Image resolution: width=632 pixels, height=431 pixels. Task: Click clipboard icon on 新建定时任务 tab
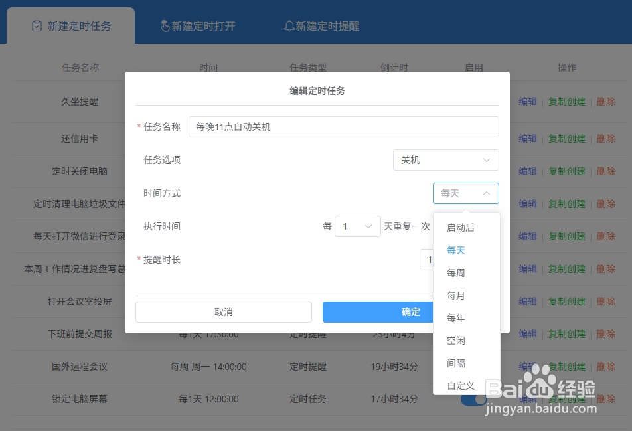click(37, 26)
